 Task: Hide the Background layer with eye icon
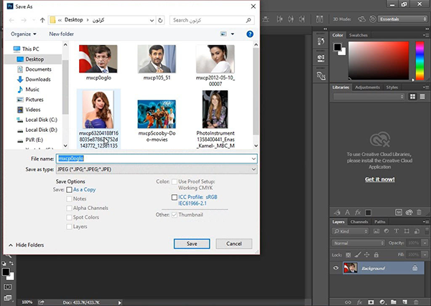point(337,268)
